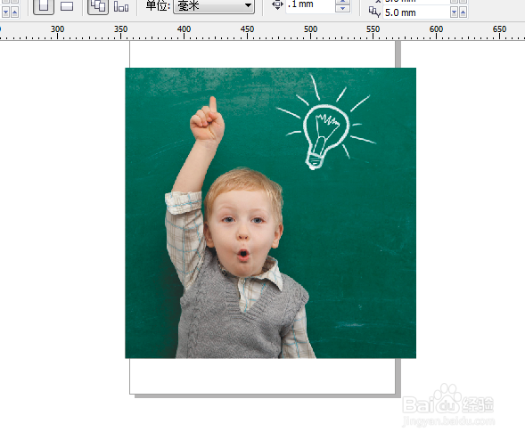Select the boy at chalkboard image on canvas
The image size is (525, 440).
point(271,213)
